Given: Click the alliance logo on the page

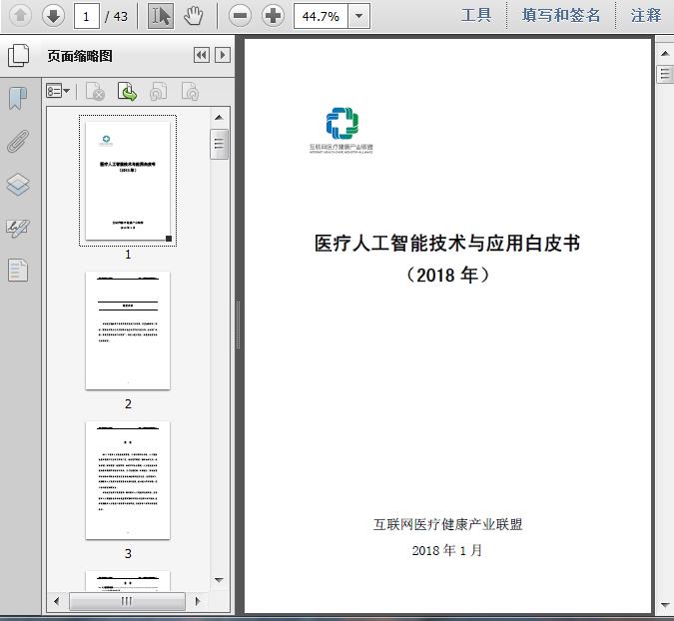Looking at the screenshot, I should [x=341, y=130].
